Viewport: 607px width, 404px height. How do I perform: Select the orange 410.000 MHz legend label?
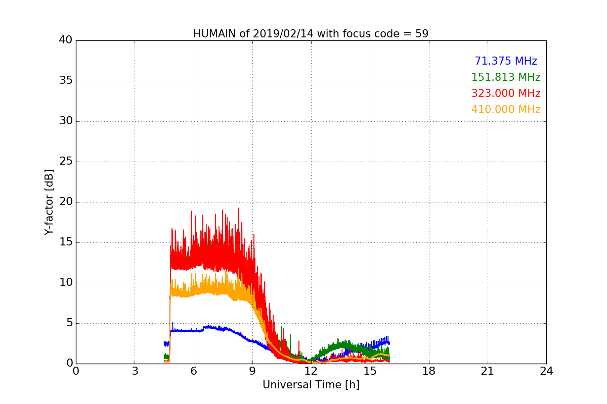pos(506,110)
